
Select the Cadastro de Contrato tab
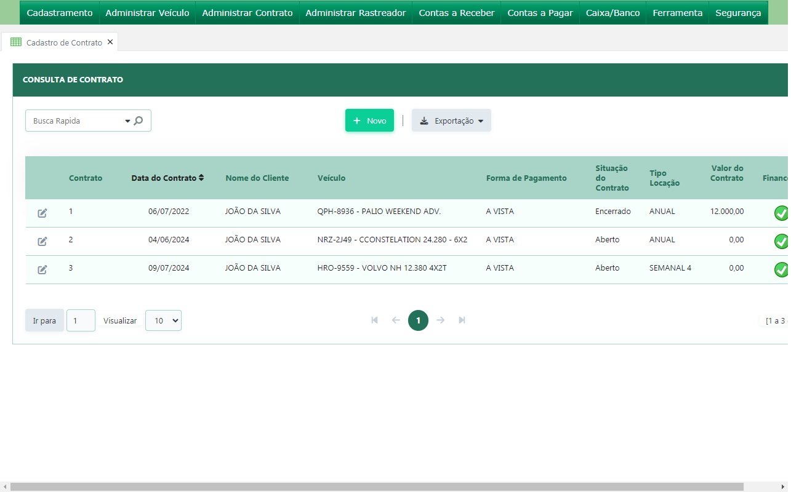click(x=64, y=42)
